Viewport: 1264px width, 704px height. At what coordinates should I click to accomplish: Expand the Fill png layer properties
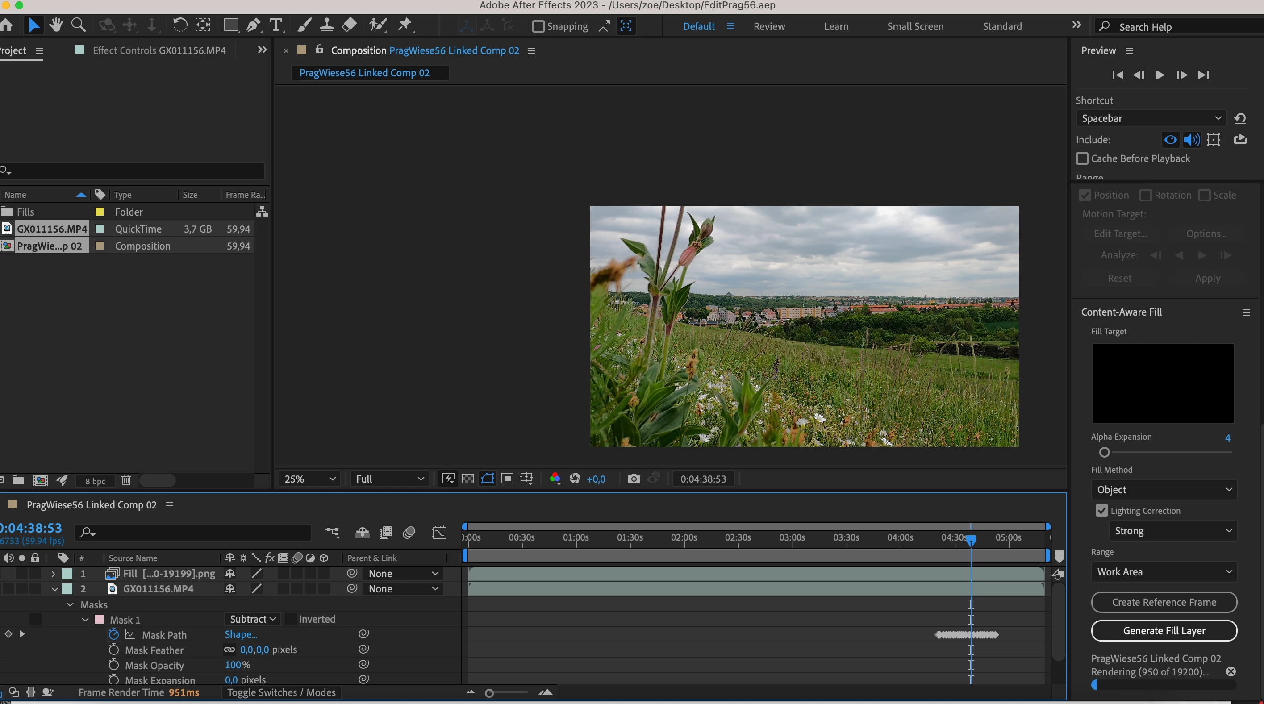tap(53, 574)
